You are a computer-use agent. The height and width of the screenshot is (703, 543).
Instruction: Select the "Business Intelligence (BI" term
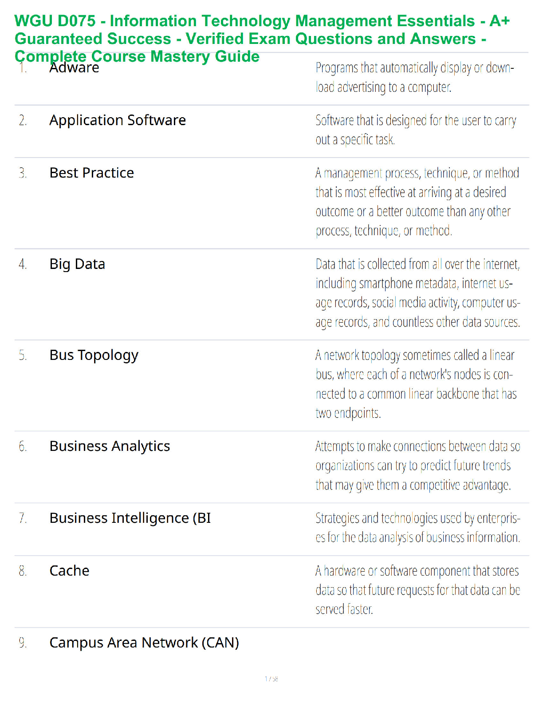[130, 518]
